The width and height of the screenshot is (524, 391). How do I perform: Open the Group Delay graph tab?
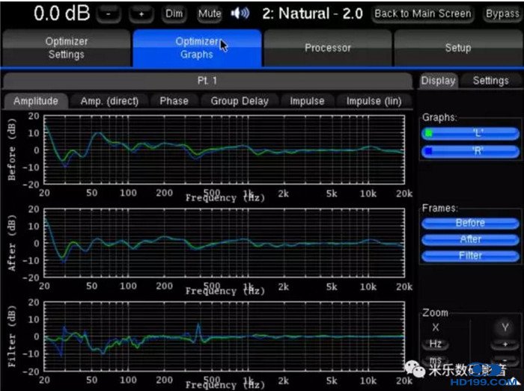coord(239,101)
